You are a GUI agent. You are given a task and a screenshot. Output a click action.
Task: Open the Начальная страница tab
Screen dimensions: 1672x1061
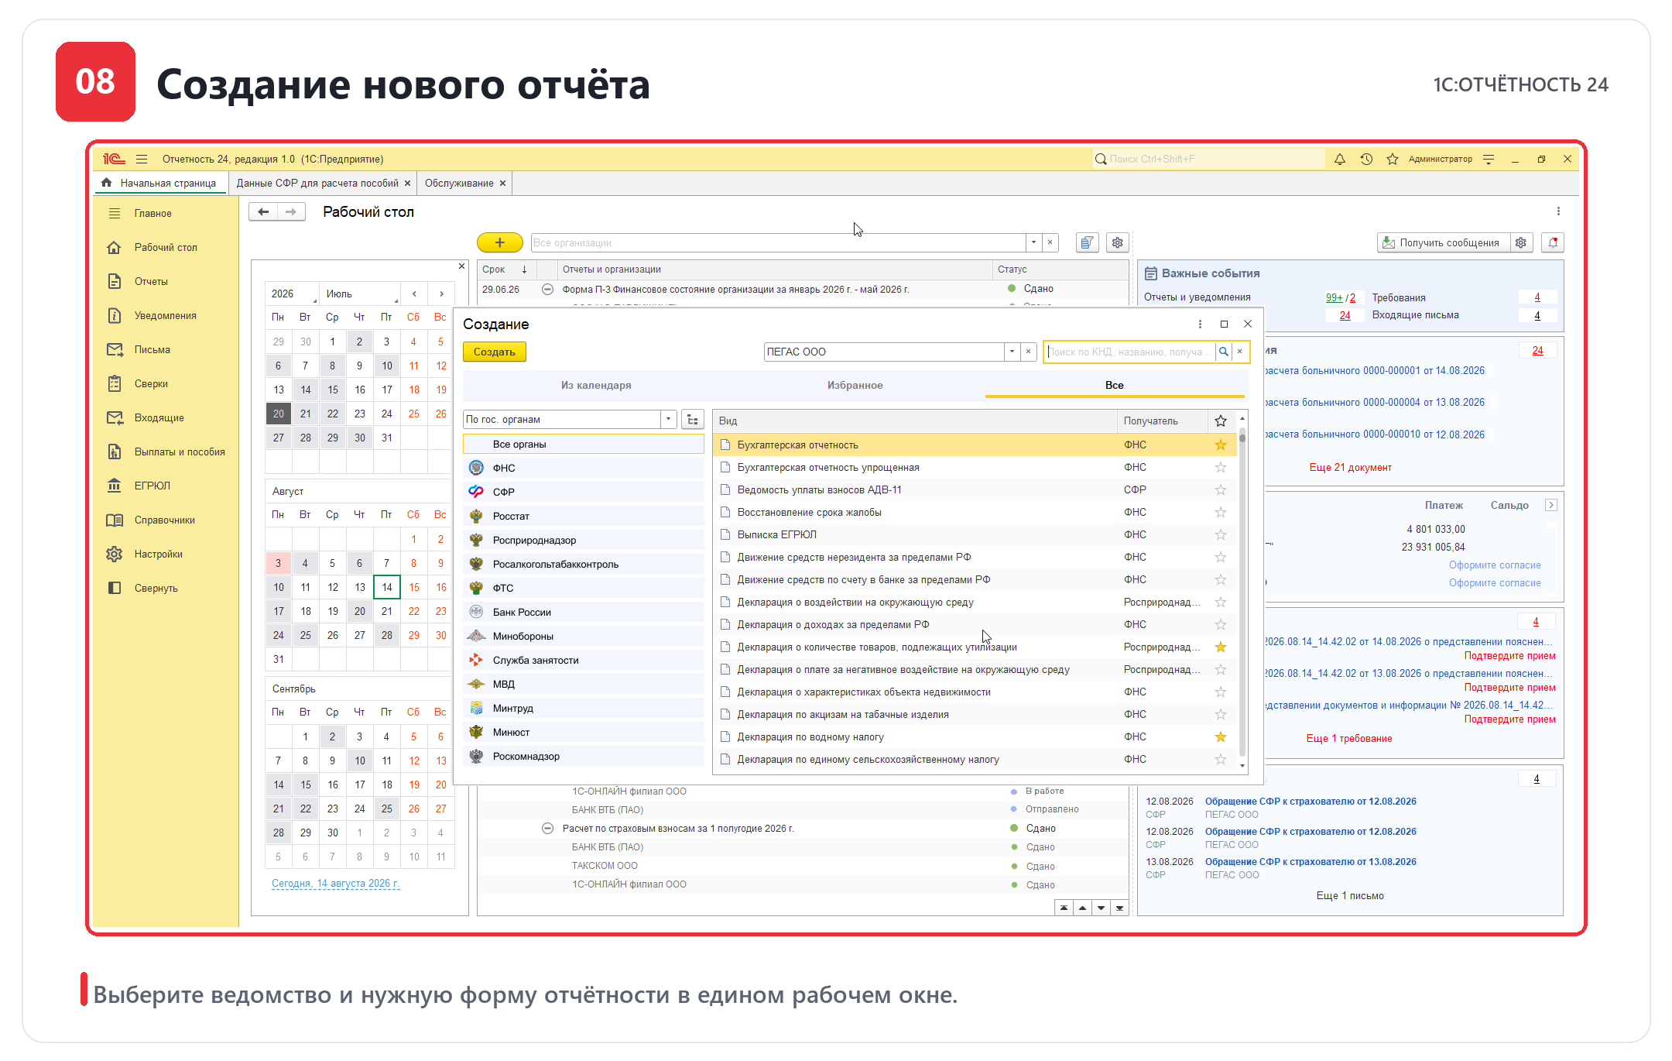(x=160, y=184)
